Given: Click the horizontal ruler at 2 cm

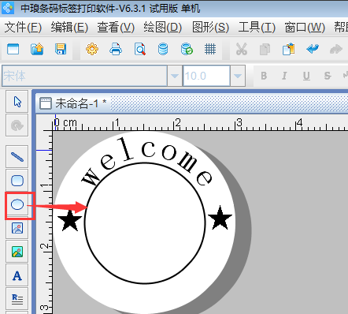Looking at the screenshot, I should (178, 123).
